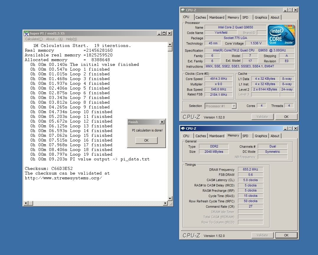This screenshot has height=255, width=318.
Task: Switch to About tab in top CPU-Z
Action: 275,17
